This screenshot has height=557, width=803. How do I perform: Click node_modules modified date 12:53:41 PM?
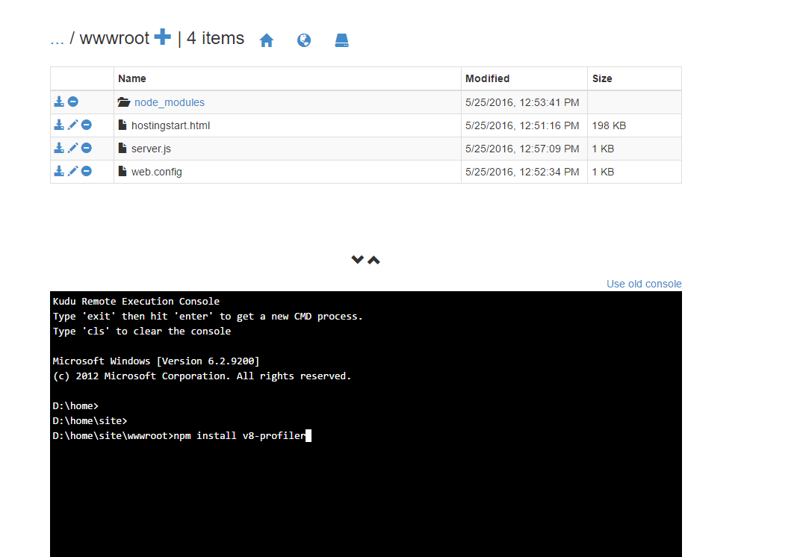click(x=522, y=102)
